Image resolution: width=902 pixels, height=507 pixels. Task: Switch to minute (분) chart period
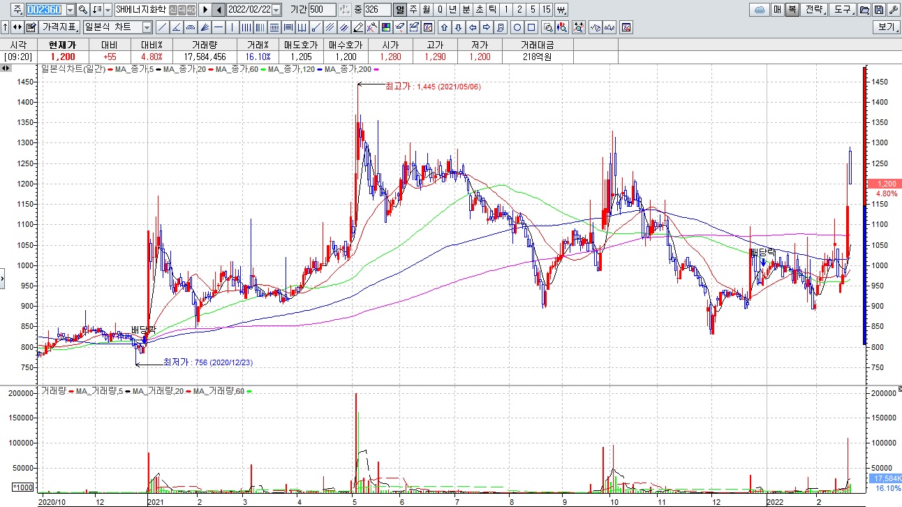click(466, 10)
